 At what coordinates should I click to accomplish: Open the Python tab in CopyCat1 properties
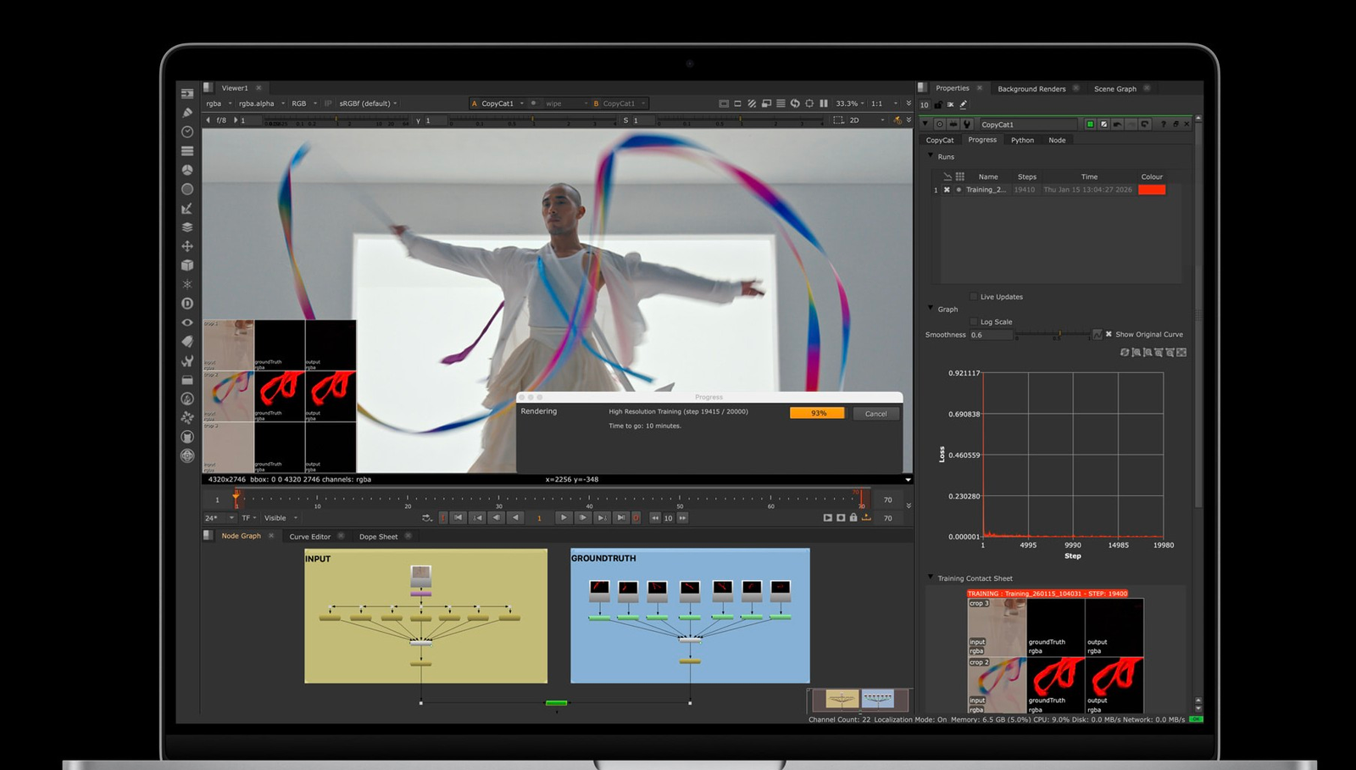[1022, 140]
